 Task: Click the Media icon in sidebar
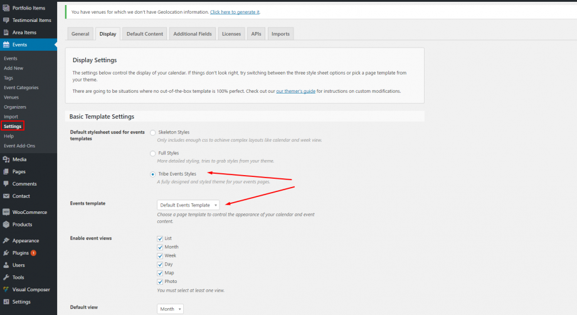tap(6, 159)
